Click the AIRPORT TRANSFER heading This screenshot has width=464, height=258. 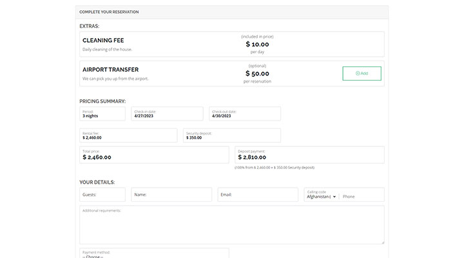click(x=110, y=70)
